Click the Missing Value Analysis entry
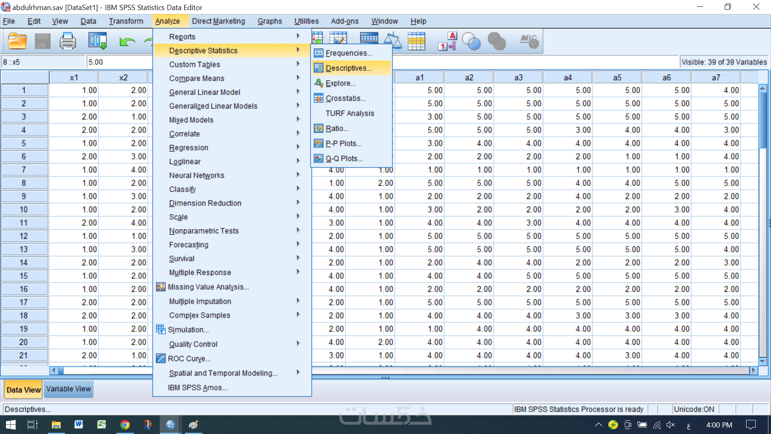771x434 pixels. 208,287
